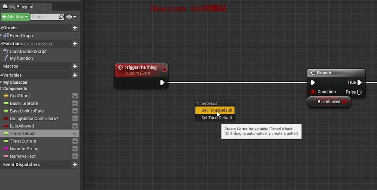Toggle editable eye for B_IsAllowed variable
Image resolution: width=377 pixels, height=190 pixels.
pos(75,126)
